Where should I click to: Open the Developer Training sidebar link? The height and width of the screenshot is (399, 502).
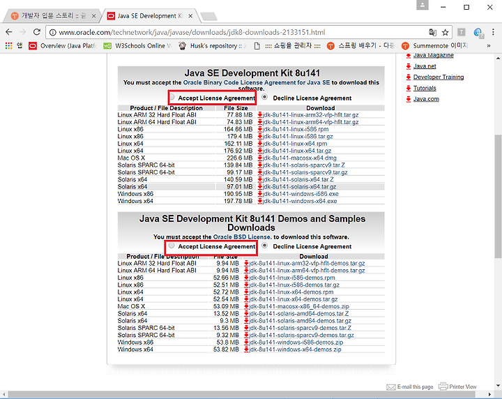439,77
